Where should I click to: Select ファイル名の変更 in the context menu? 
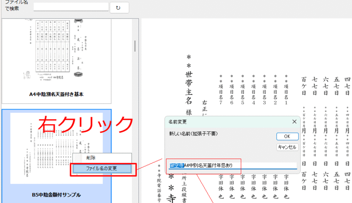pos(102,168)
